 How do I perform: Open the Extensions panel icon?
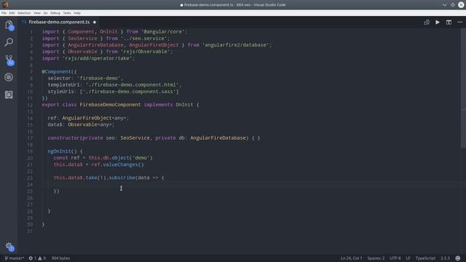[9, 95]
